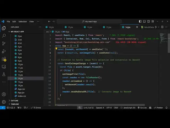
Task: Click the src breadcrumb segment
Action: click(x=48, y=32)
